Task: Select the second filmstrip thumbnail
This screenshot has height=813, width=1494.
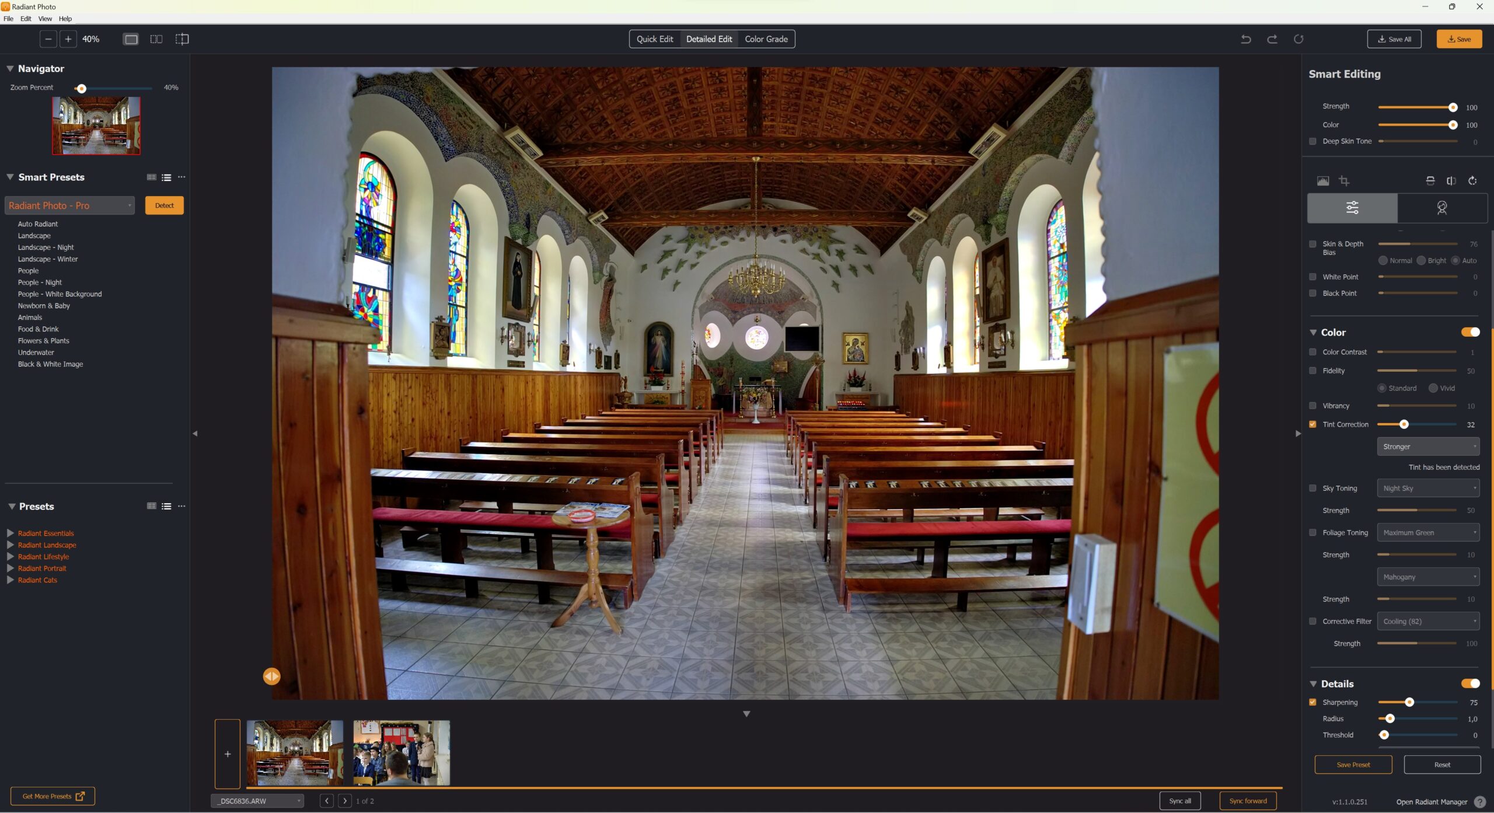Action: [x=401, y=752]
